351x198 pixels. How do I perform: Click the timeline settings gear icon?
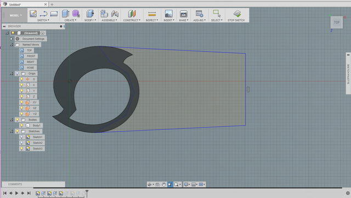click(348, 193)
